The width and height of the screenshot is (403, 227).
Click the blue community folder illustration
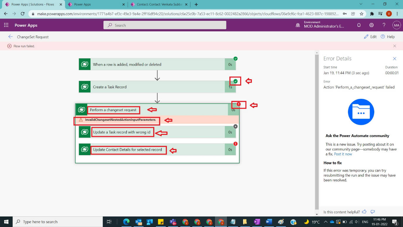pos(361,112)
